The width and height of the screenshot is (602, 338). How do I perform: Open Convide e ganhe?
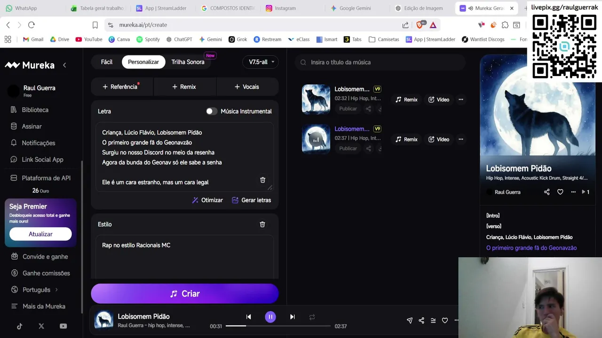click(x=40, y=257)
